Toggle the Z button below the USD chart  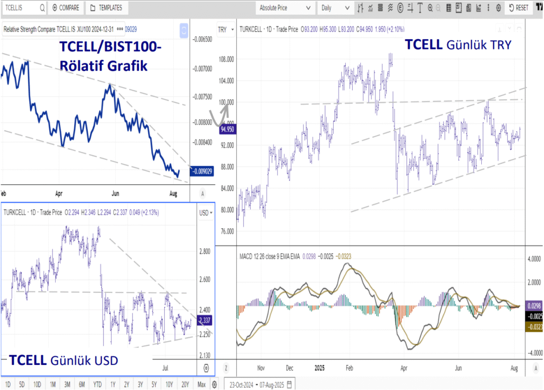point(225,368)
